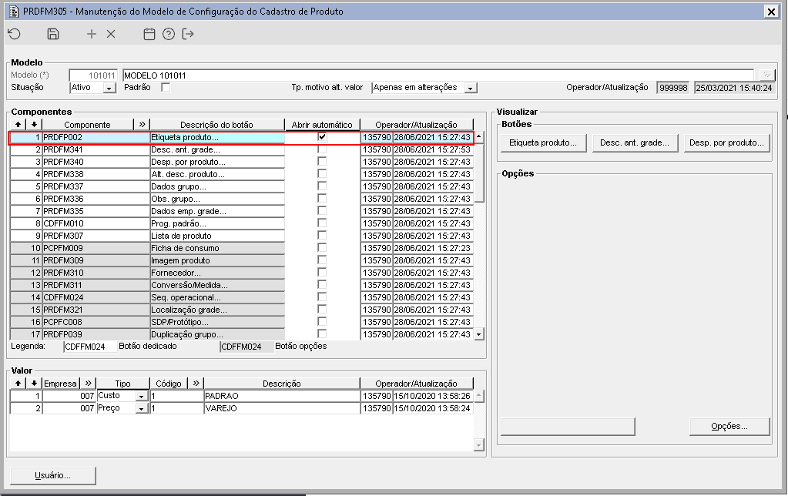Image resolution: width=788 pixels, height=496 pixels.
Task: Select the SDP/Protótipo... description cell
Action: pos(217,322)
